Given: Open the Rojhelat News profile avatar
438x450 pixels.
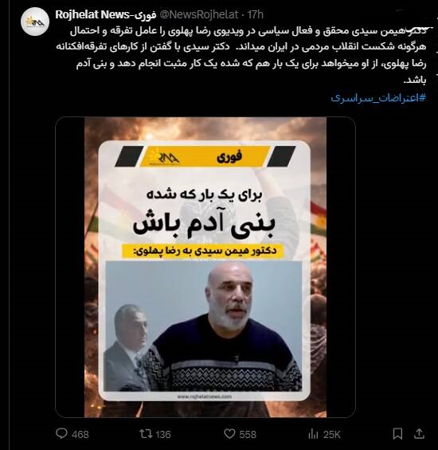Looking at the screenshot, I should [35, 22].
